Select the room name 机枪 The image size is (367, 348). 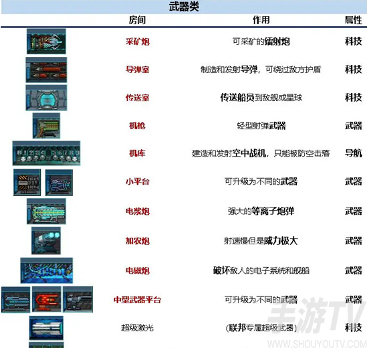coord(138,126)
